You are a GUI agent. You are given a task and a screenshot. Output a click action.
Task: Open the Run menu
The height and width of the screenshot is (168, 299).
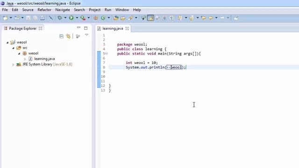tap(108, 10)
